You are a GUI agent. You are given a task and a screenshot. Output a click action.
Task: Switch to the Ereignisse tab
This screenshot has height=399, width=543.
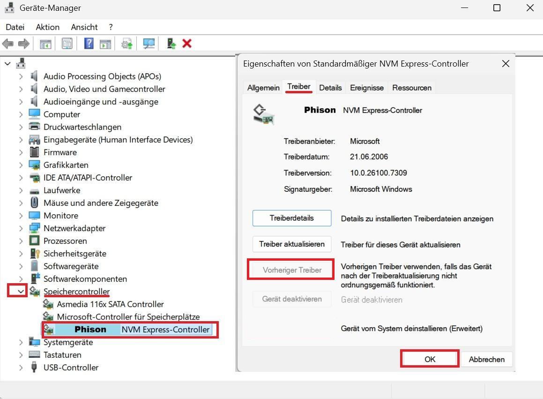coord(367,88)
